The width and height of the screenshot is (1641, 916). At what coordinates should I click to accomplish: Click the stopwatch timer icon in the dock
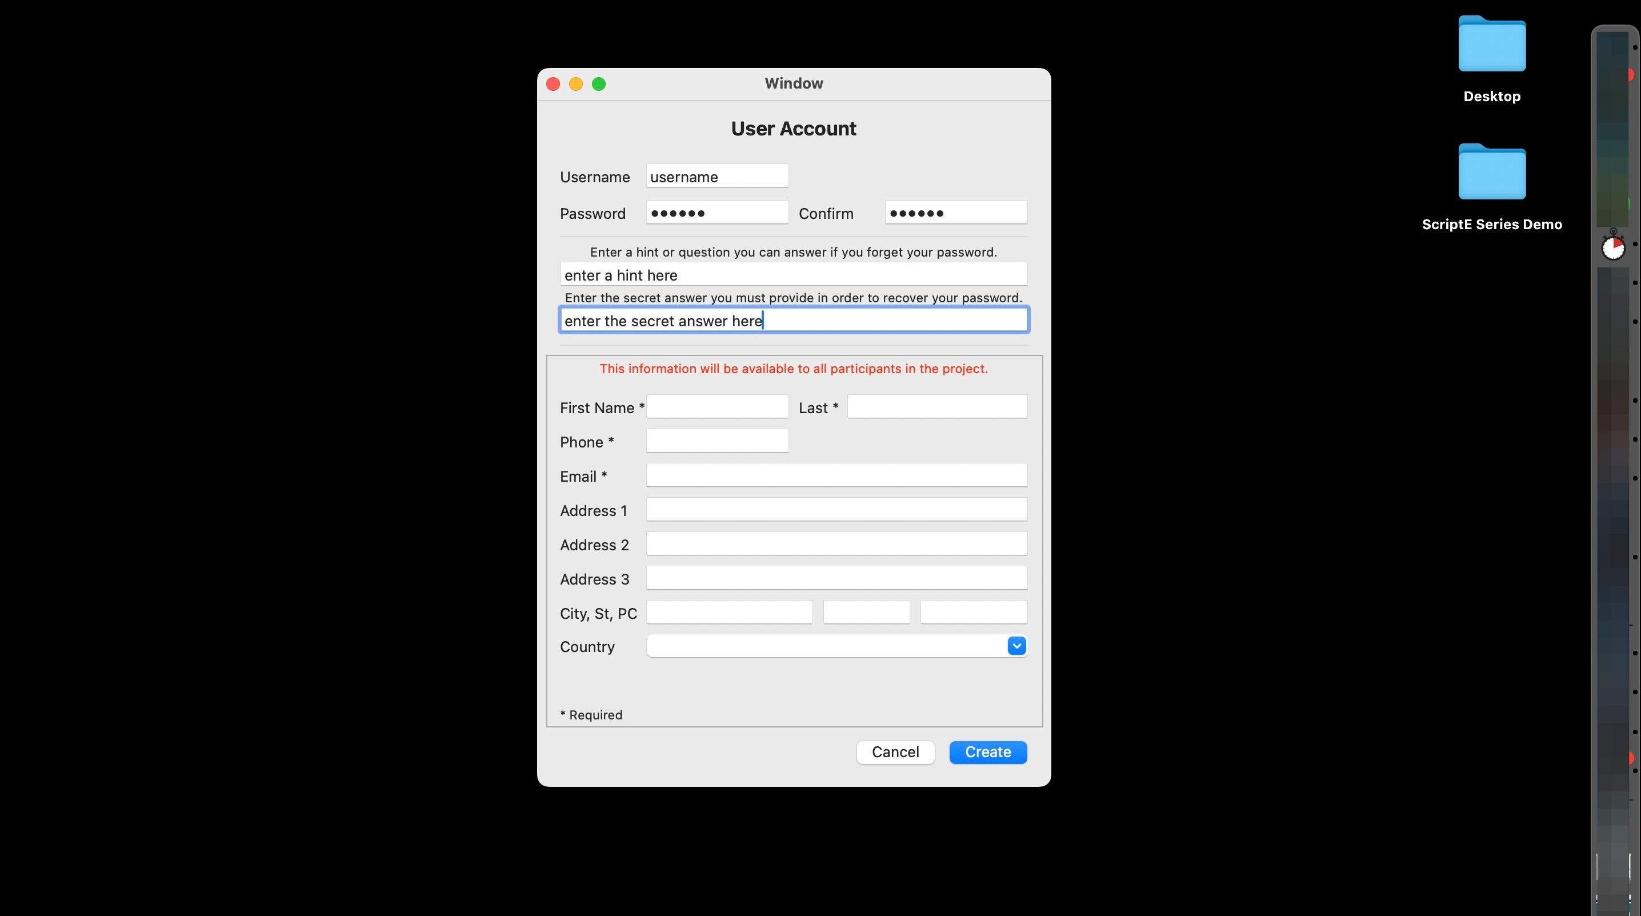[1613, 246]
